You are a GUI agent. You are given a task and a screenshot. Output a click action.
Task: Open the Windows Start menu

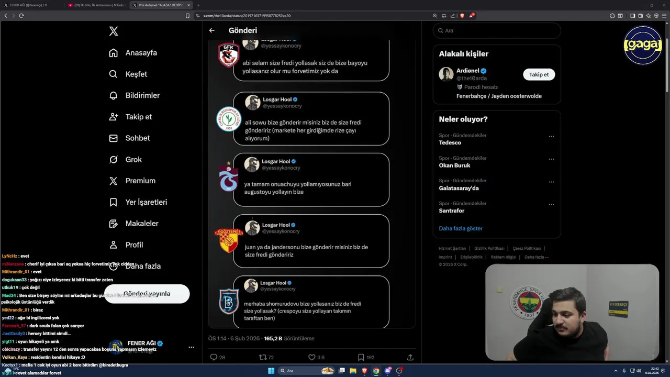pyautogui.click(x=271, y=371)
